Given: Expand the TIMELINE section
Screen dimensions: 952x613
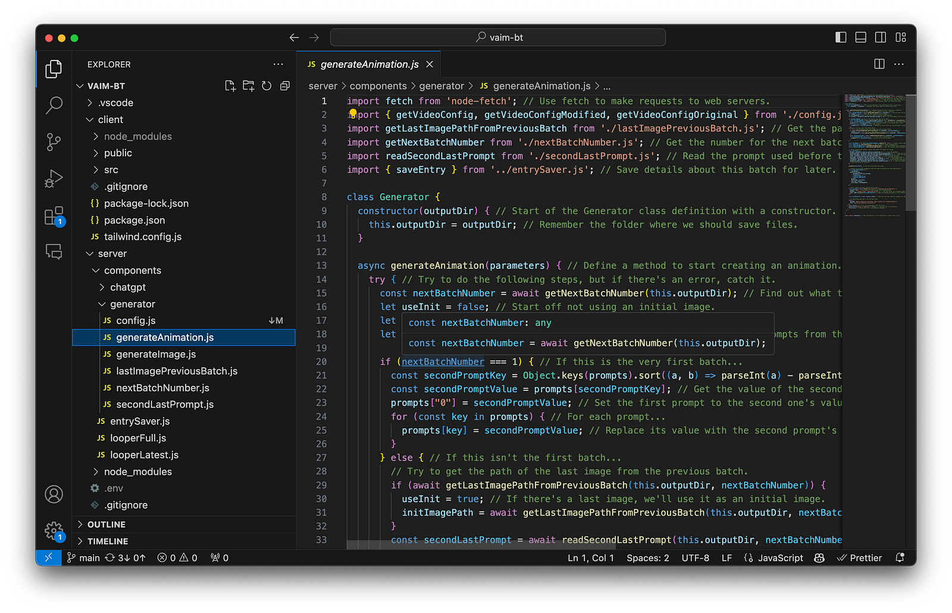Looking at the screenshot, I should (108, 541).
